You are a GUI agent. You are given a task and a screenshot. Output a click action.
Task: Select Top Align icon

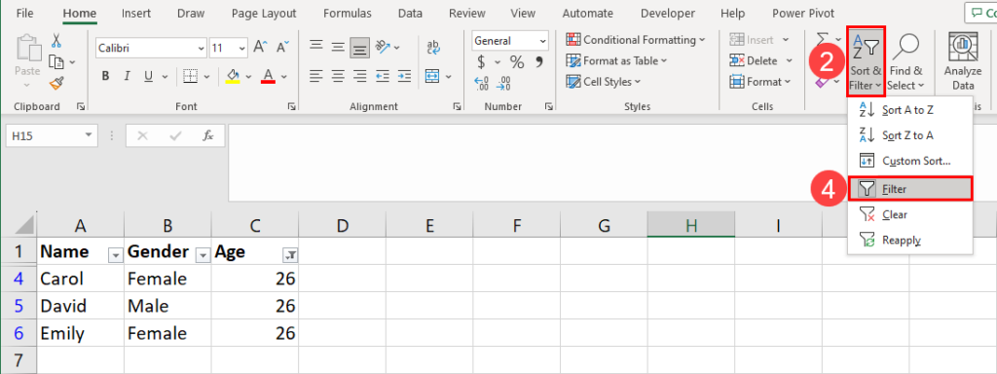pos(316,46)
